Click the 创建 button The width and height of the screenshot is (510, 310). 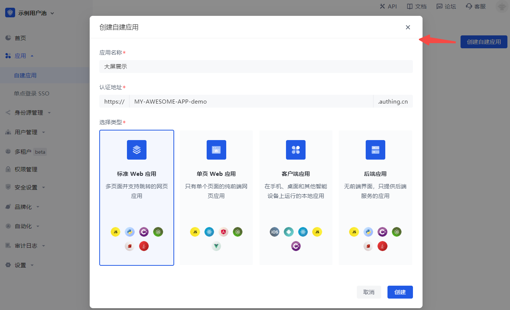click(x=400, y=292)
